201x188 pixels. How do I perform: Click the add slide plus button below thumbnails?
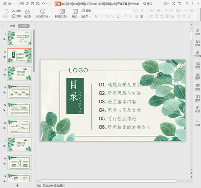[x=18, y=185]
